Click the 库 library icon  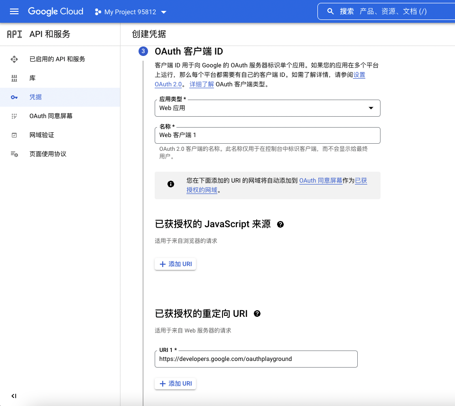click(14, 78)
